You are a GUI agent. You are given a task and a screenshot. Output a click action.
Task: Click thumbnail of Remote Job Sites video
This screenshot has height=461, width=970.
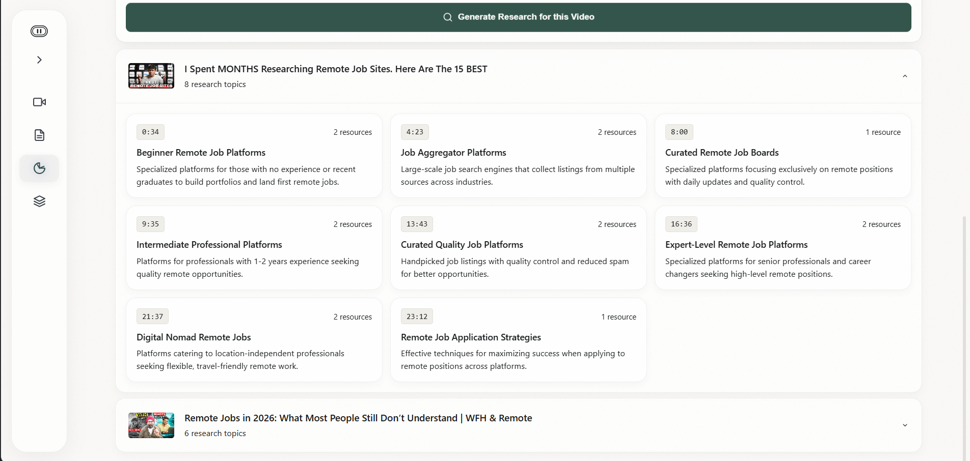(151, 76)
